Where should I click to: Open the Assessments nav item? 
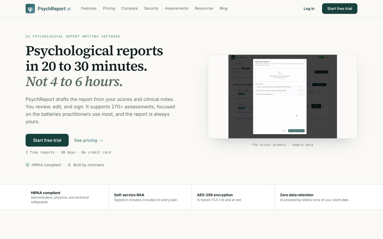coord(176,8)
